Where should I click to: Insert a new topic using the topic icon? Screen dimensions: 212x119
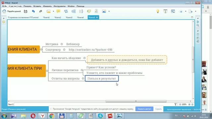[x=49, y=11]
